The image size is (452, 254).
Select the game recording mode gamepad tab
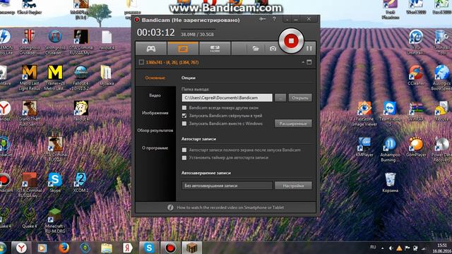151,49
